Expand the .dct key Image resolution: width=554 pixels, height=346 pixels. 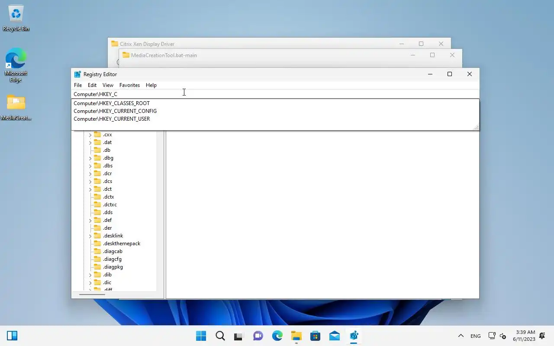pos(90,189)
